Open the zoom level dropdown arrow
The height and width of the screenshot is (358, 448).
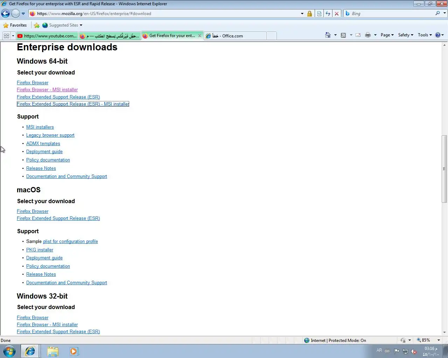click(439, 341)
